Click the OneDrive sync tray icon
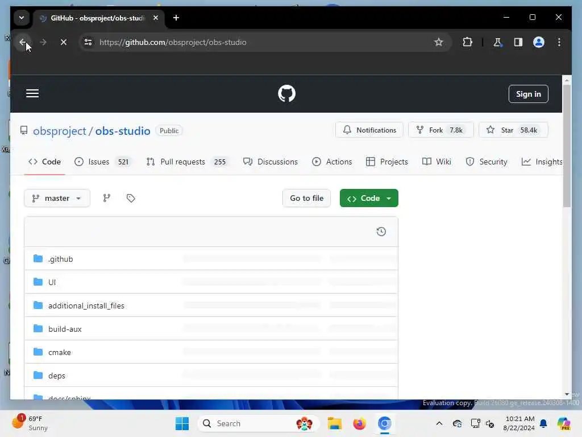The height and width of the screenshot is (437, 582). point(458,423)
